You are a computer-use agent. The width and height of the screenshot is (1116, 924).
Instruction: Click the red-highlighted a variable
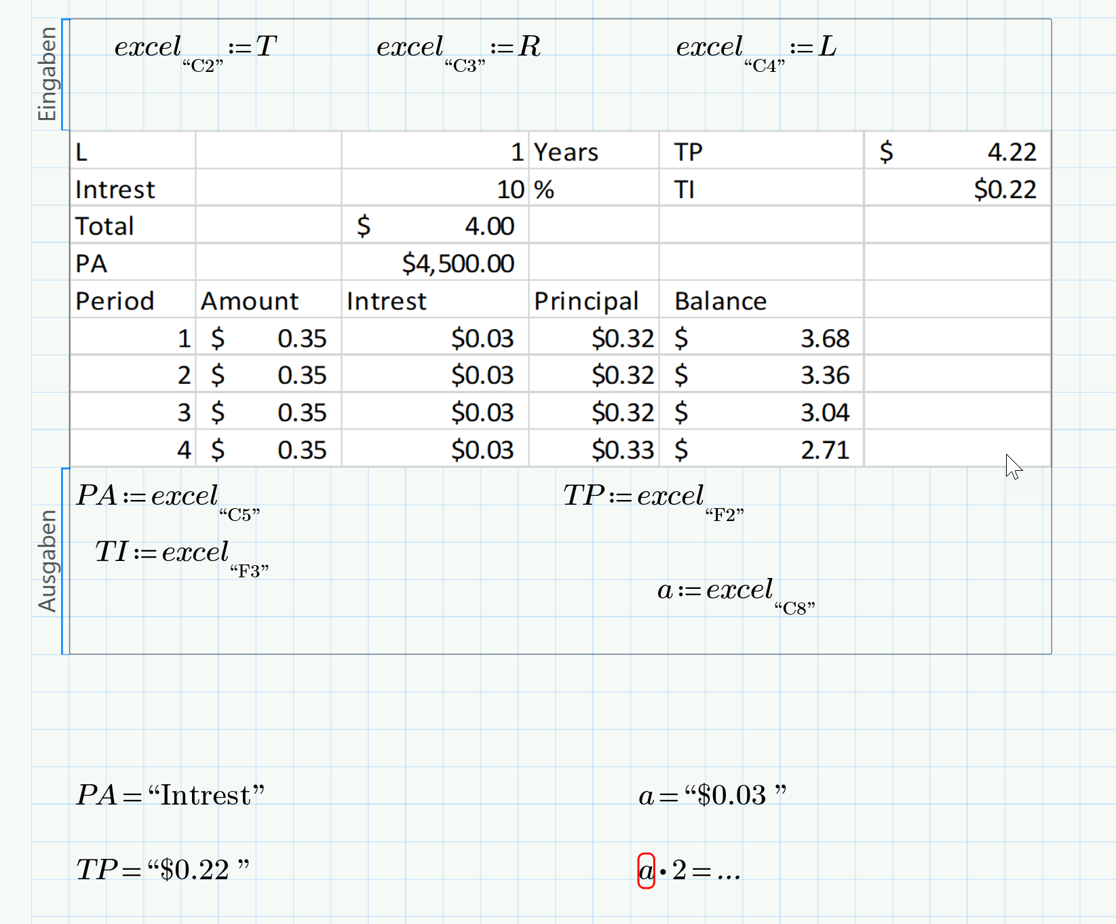click(x=644, y=872)
